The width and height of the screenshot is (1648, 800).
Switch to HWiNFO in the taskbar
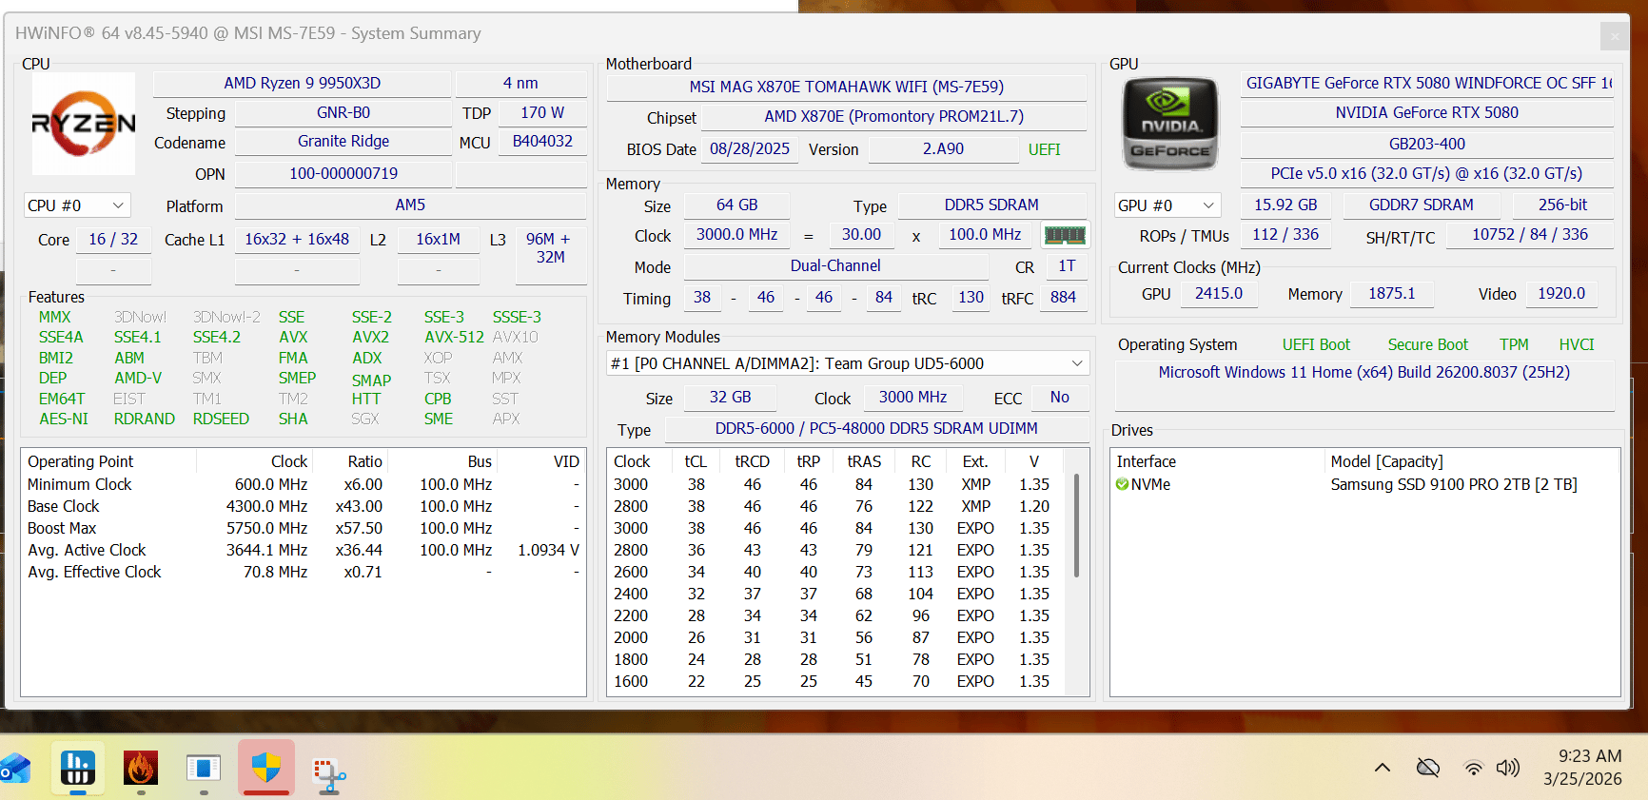tap(77, 769)
